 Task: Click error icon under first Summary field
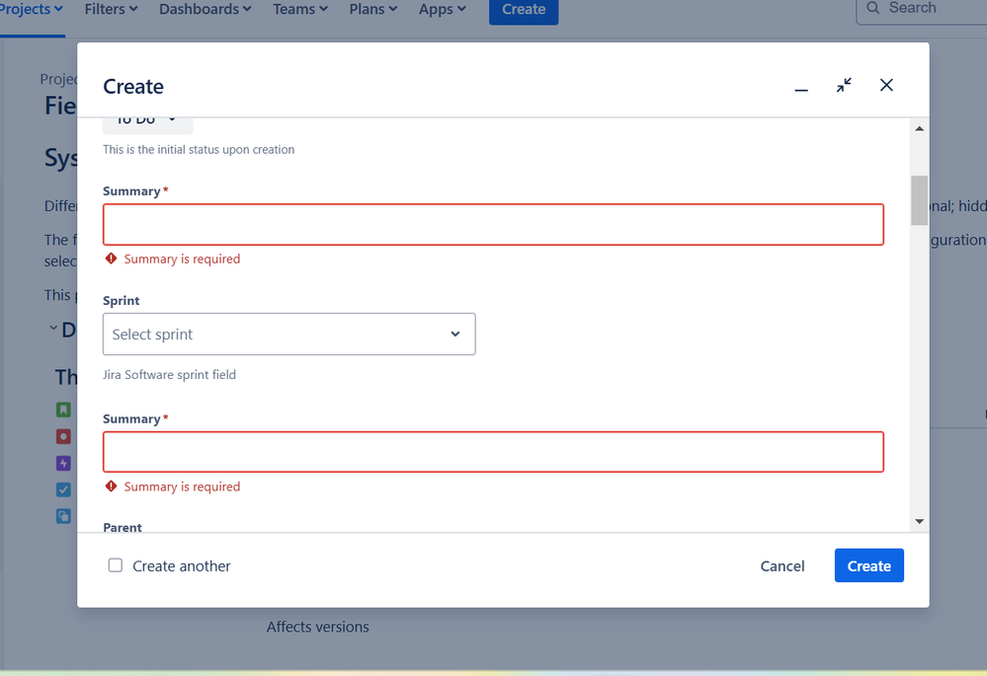(112, 259)
